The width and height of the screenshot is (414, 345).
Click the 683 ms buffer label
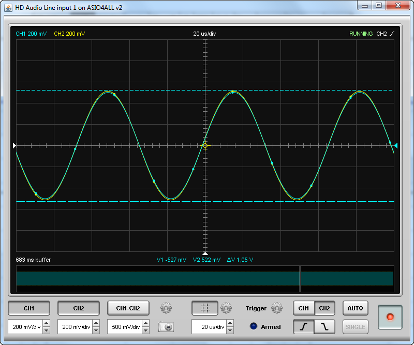coord(33,260)
